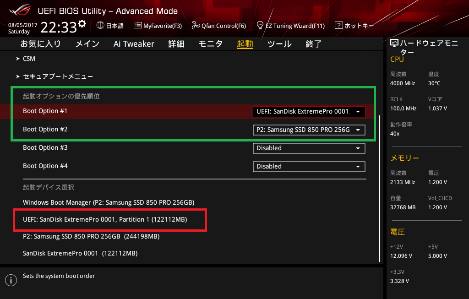The image size is (469, 299).
Task: Open settings gear beside the clock
Action: tap(82, 24)
